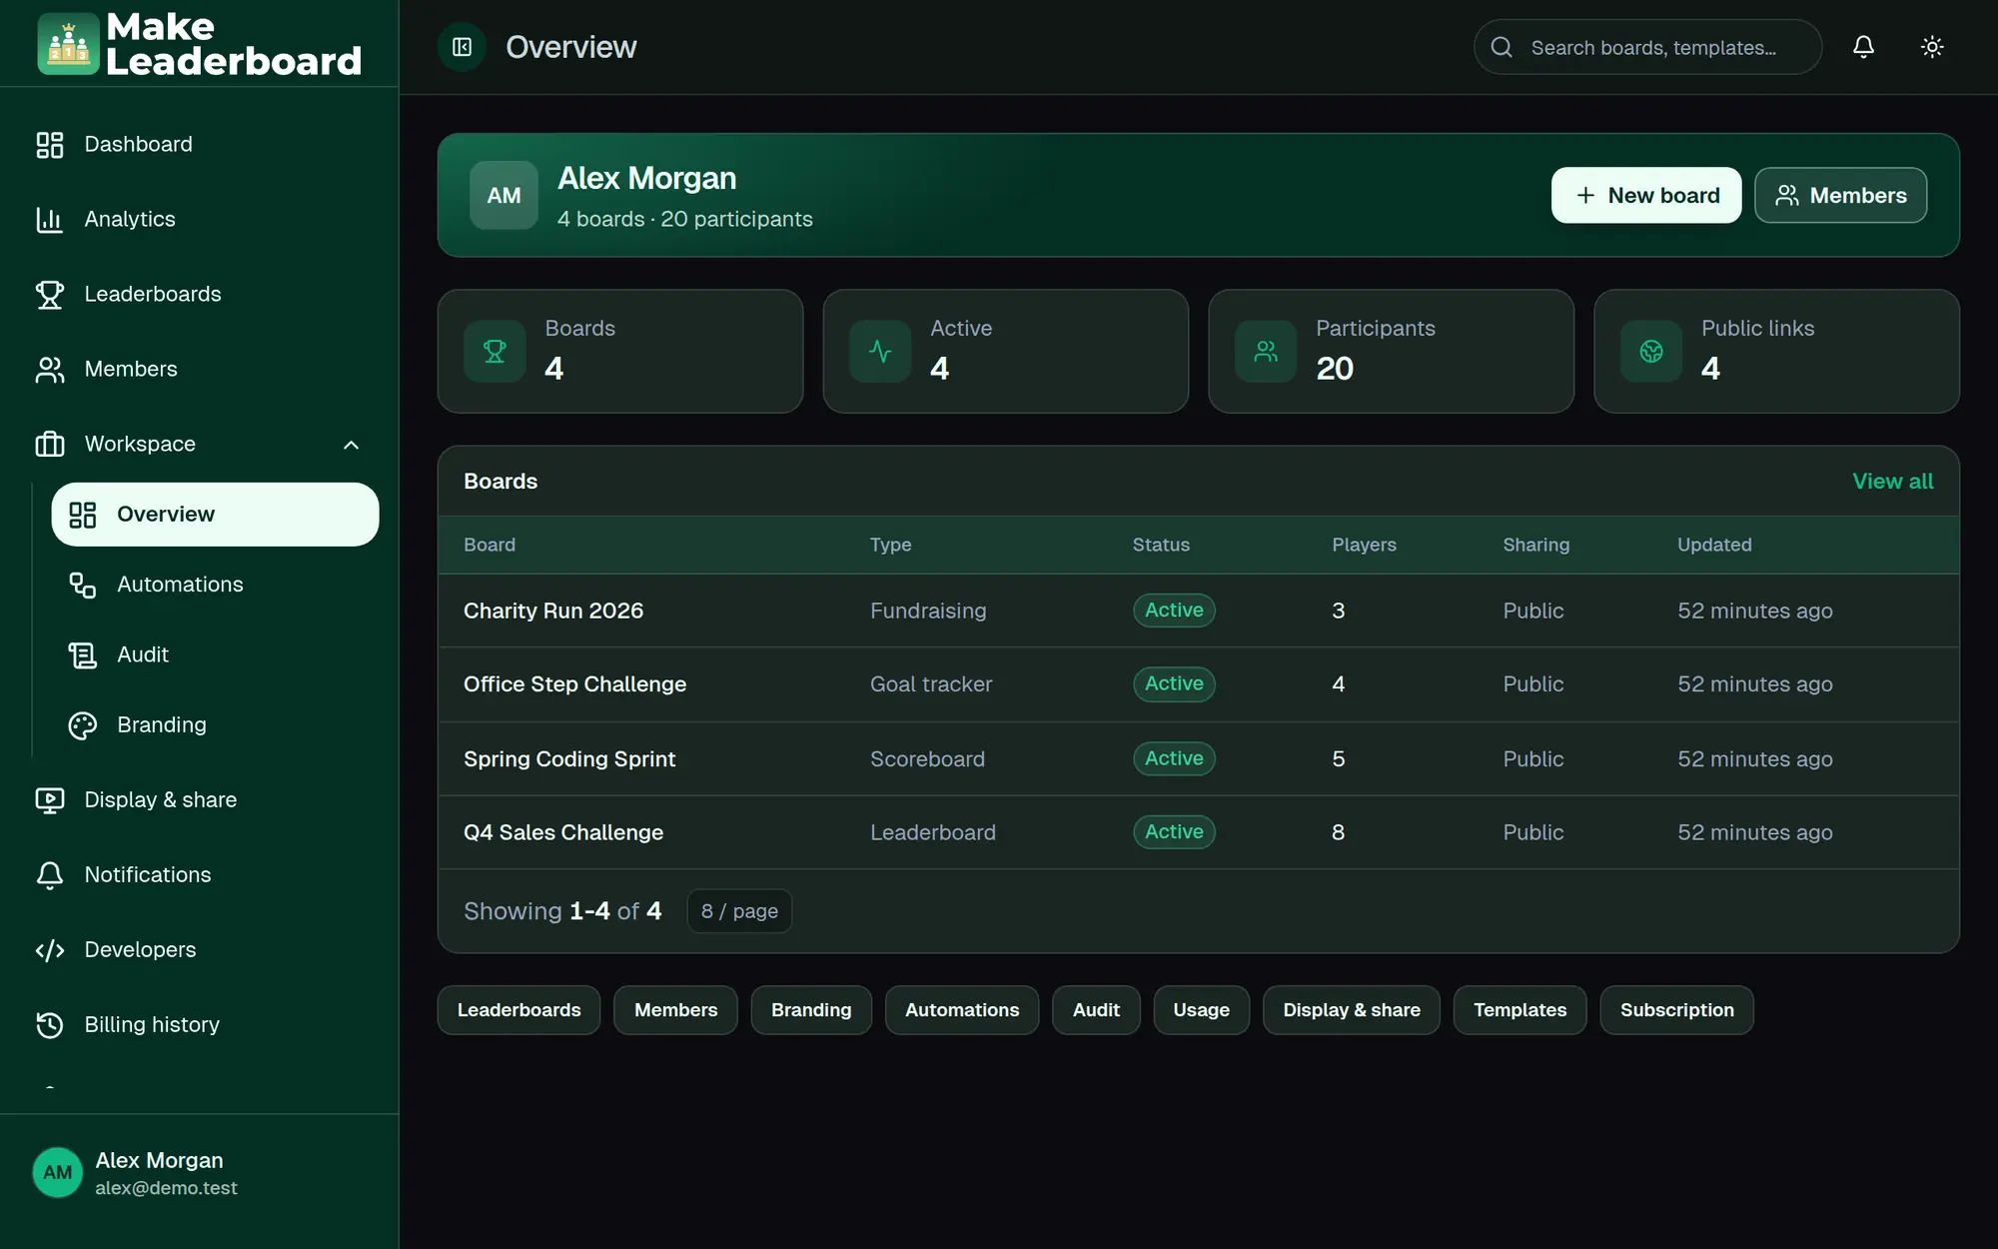Click the Workspace briefcase icon
This screenshot has height=1249, width=1998.
50,444
